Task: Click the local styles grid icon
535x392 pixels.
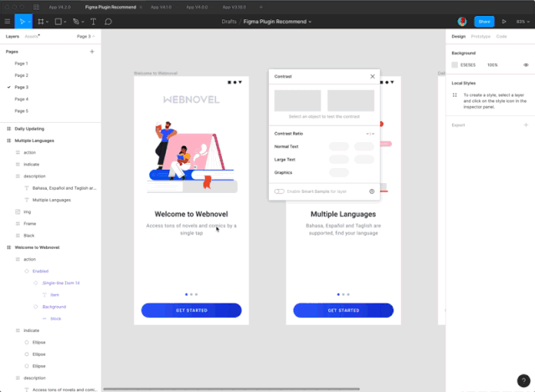Action: (x=455, y=95)
